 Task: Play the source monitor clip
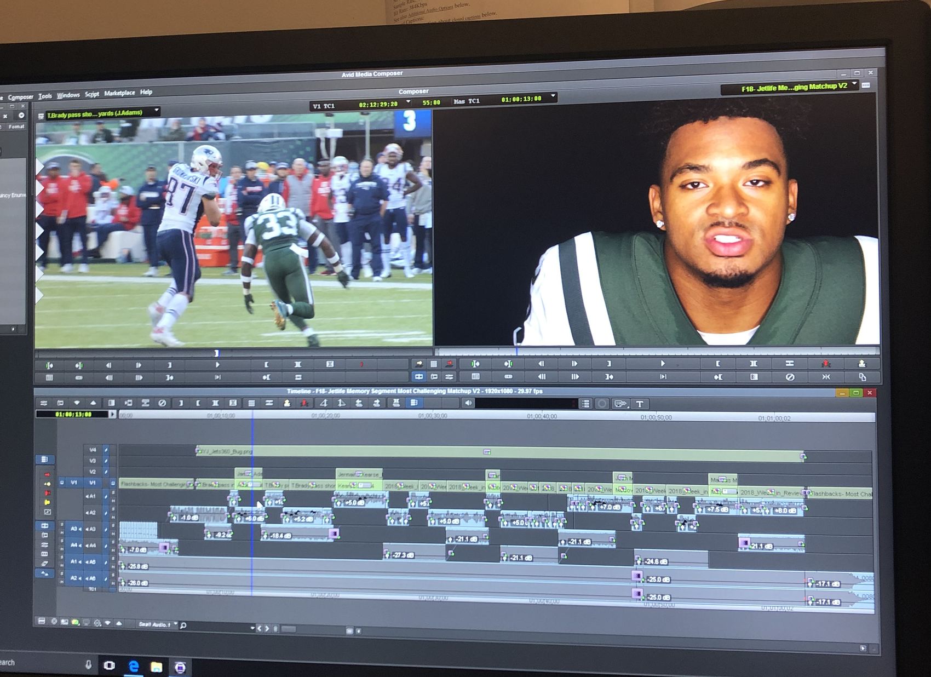pos(217,365)
